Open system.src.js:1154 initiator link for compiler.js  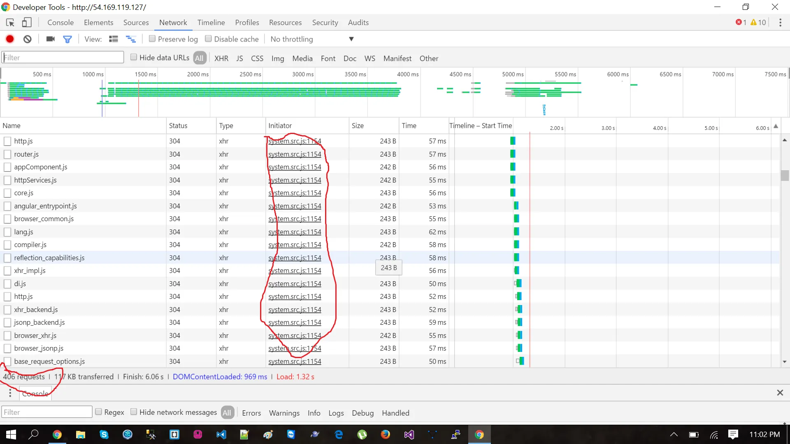tap(295, 245)
